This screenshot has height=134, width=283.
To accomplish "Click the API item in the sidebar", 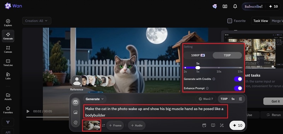I will pos(8,132).
